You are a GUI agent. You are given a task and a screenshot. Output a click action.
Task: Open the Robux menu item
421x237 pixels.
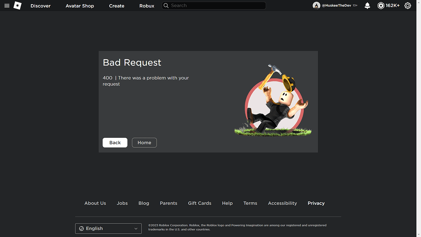coord(146,6)
